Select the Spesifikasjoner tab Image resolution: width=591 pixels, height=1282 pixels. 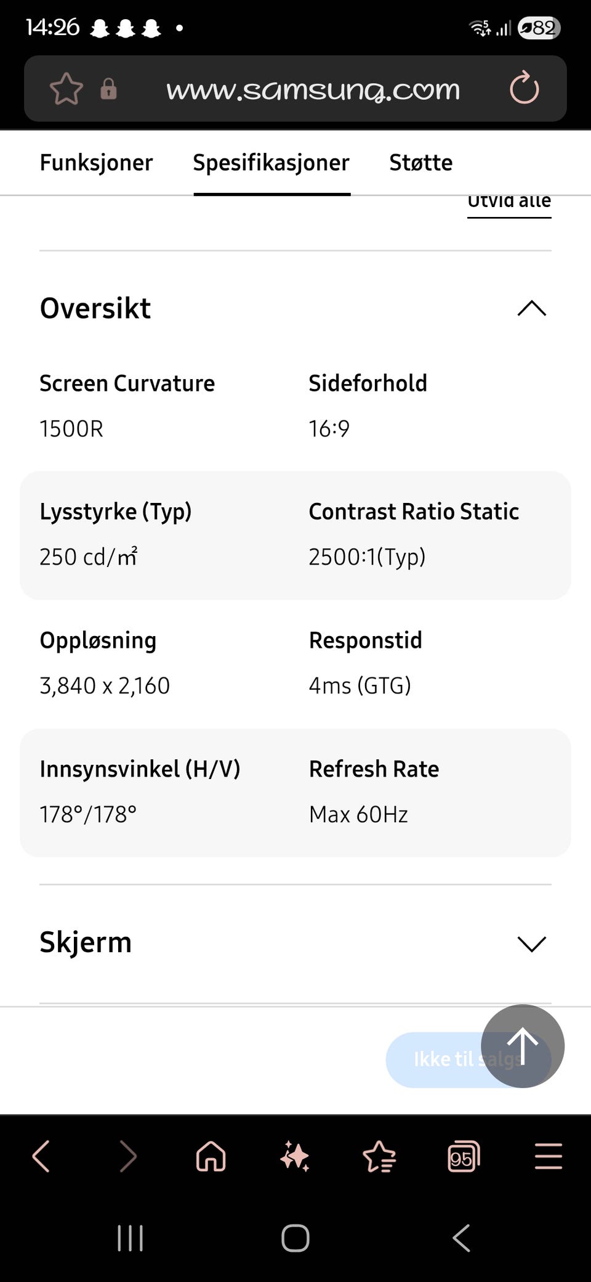tap(271, 163)
